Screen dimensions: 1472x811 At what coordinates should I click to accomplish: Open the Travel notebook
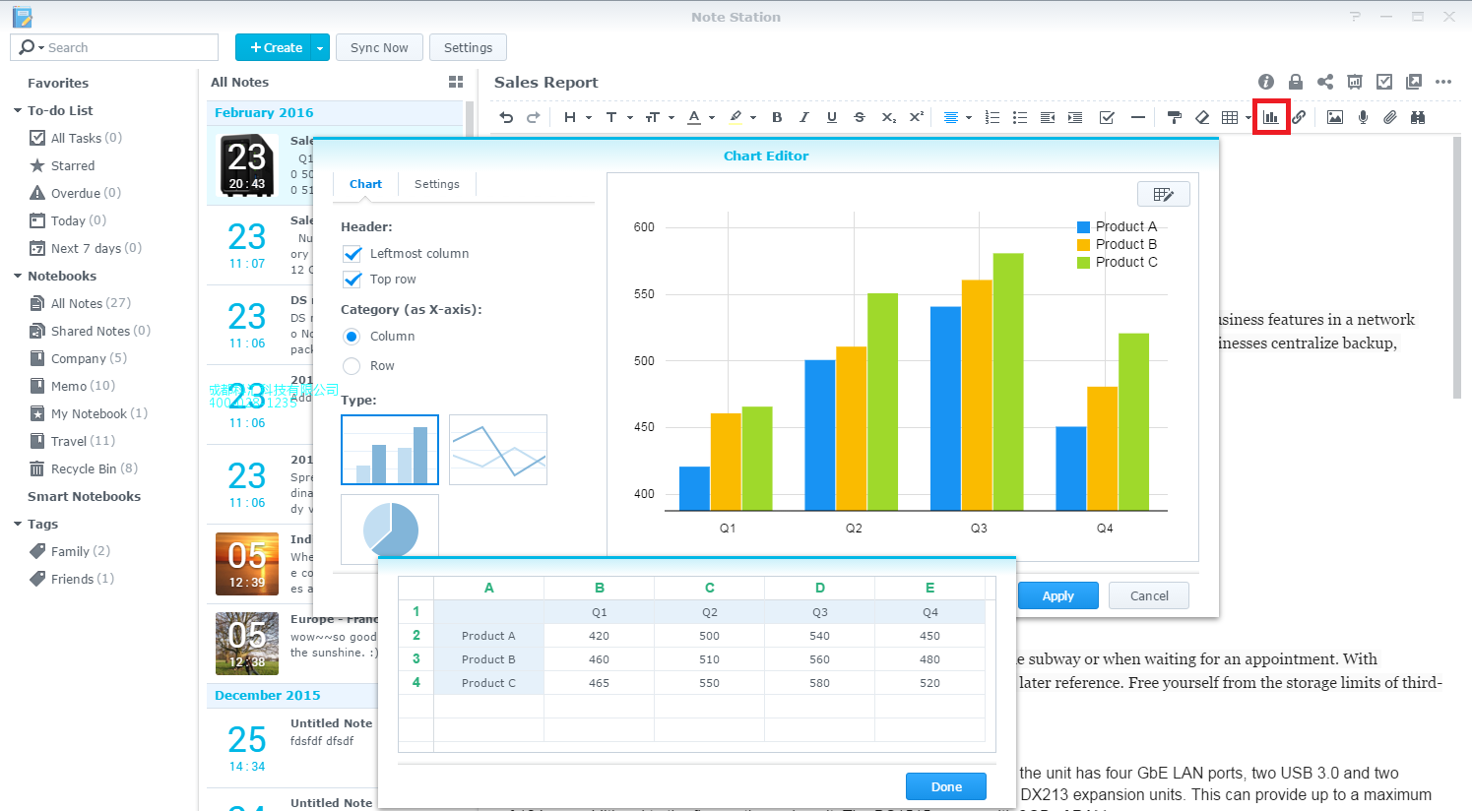[83, 441]
